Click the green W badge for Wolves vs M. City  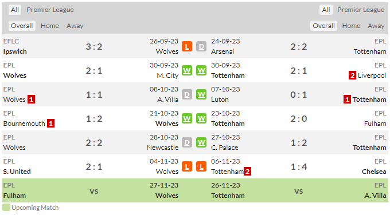click(x=187, y=71)
